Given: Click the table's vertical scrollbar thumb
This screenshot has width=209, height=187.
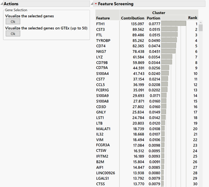Looking at the screenshot, I should click(x=201, y=28).
